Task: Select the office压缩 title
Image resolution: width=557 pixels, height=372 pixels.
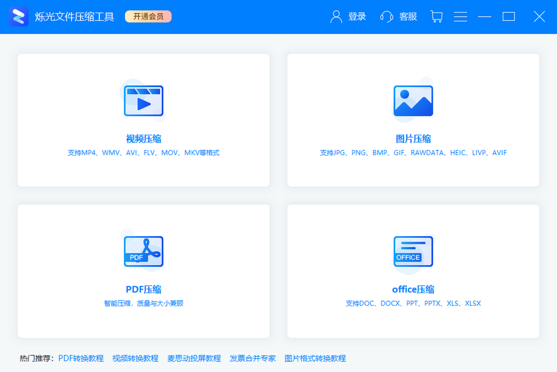Action: 414,289
